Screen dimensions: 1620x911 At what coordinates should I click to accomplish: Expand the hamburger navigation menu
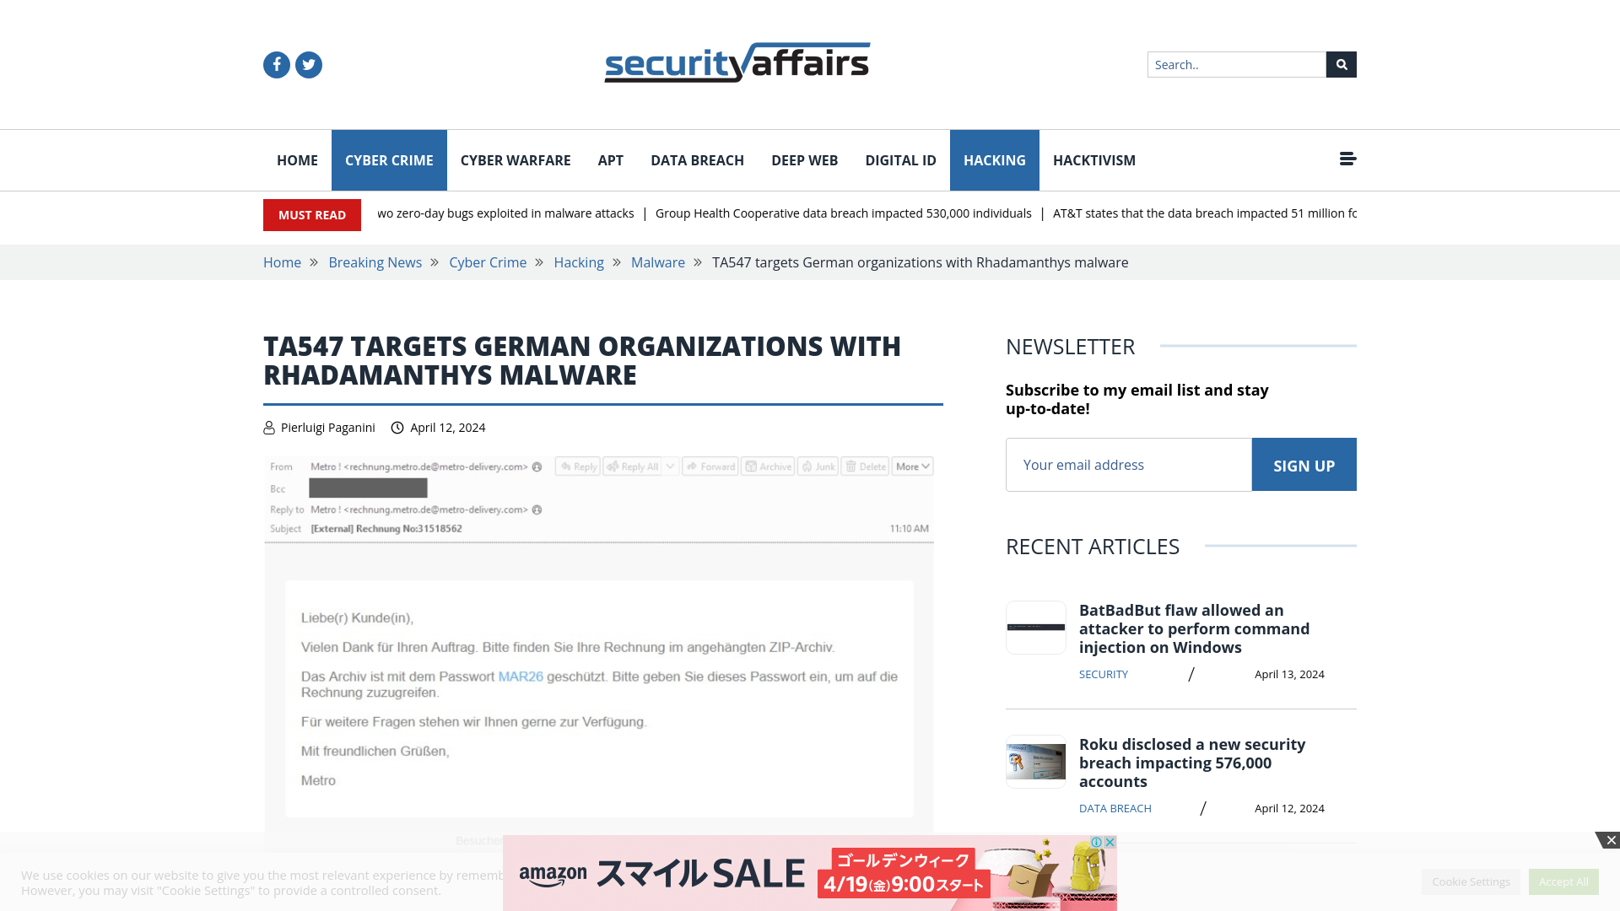pos(1347,159)
